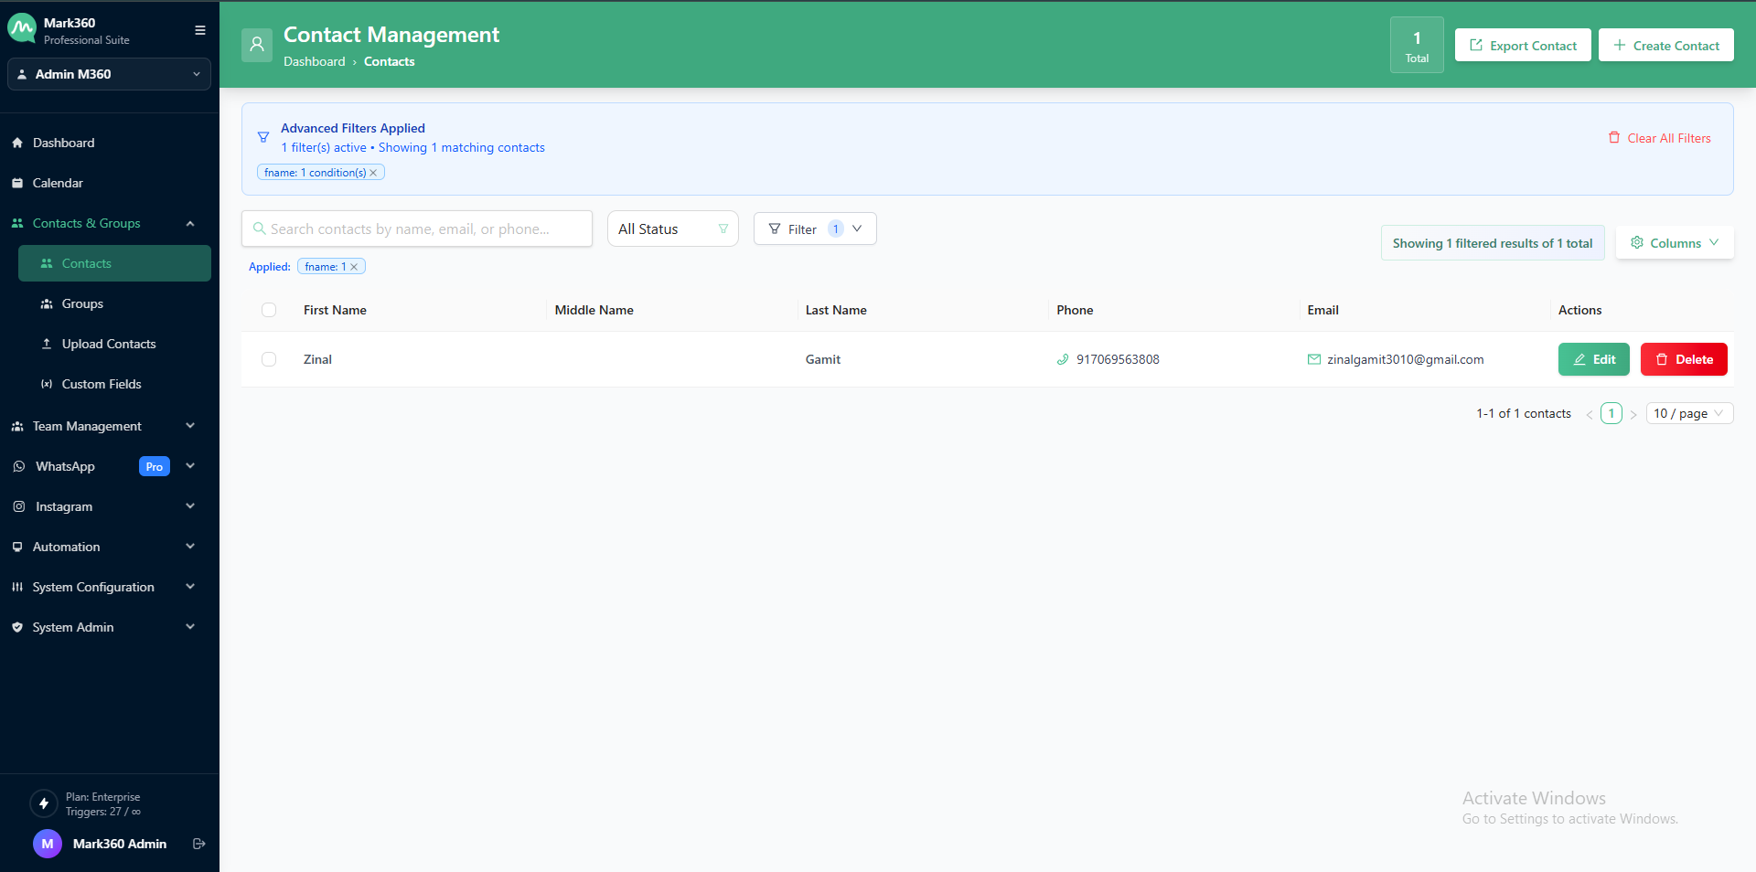Click the phone icon next to 917069563808
The image size is (1756, 872).
[x=1062, y=359]
